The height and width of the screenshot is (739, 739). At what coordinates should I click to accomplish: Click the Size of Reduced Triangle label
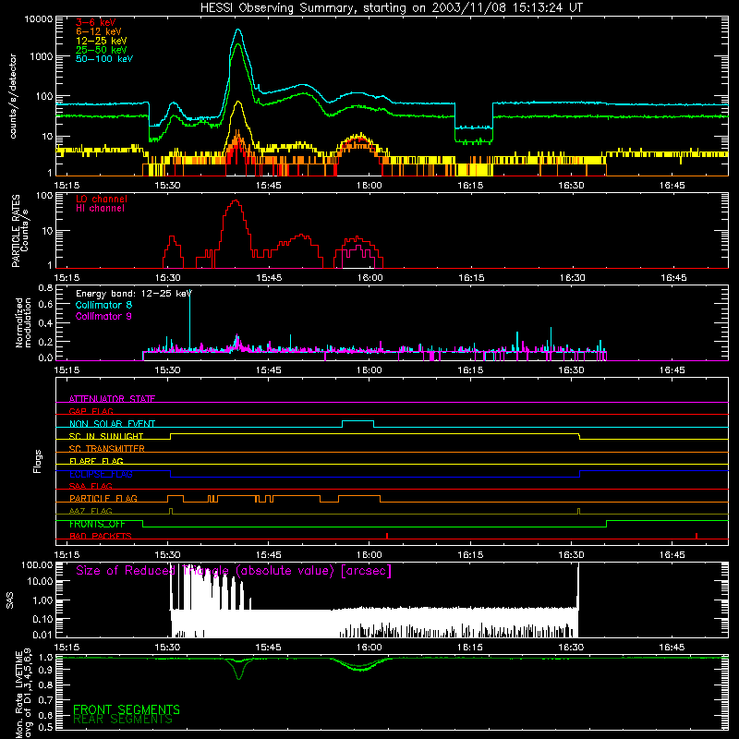[x=234, y=571]
